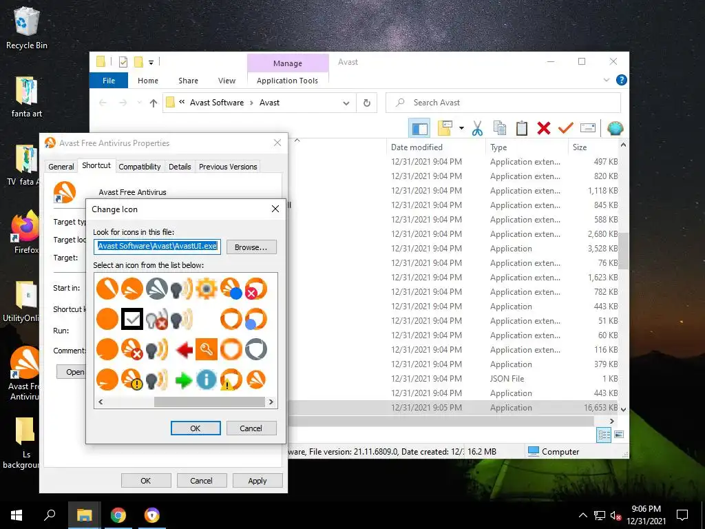
Task: Open the Windows Start button
Action: point(17,515)
